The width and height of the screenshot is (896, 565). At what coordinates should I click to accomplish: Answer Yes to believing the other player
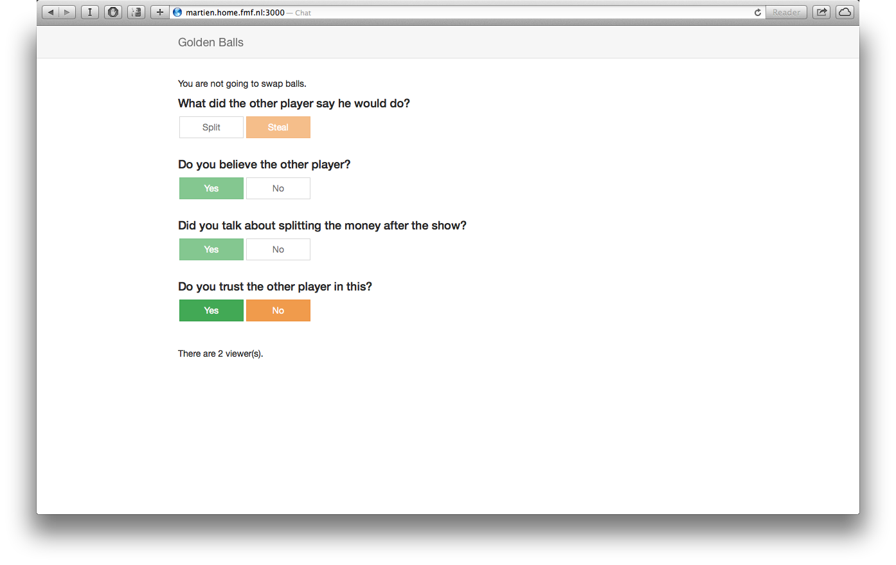[211, 188]
